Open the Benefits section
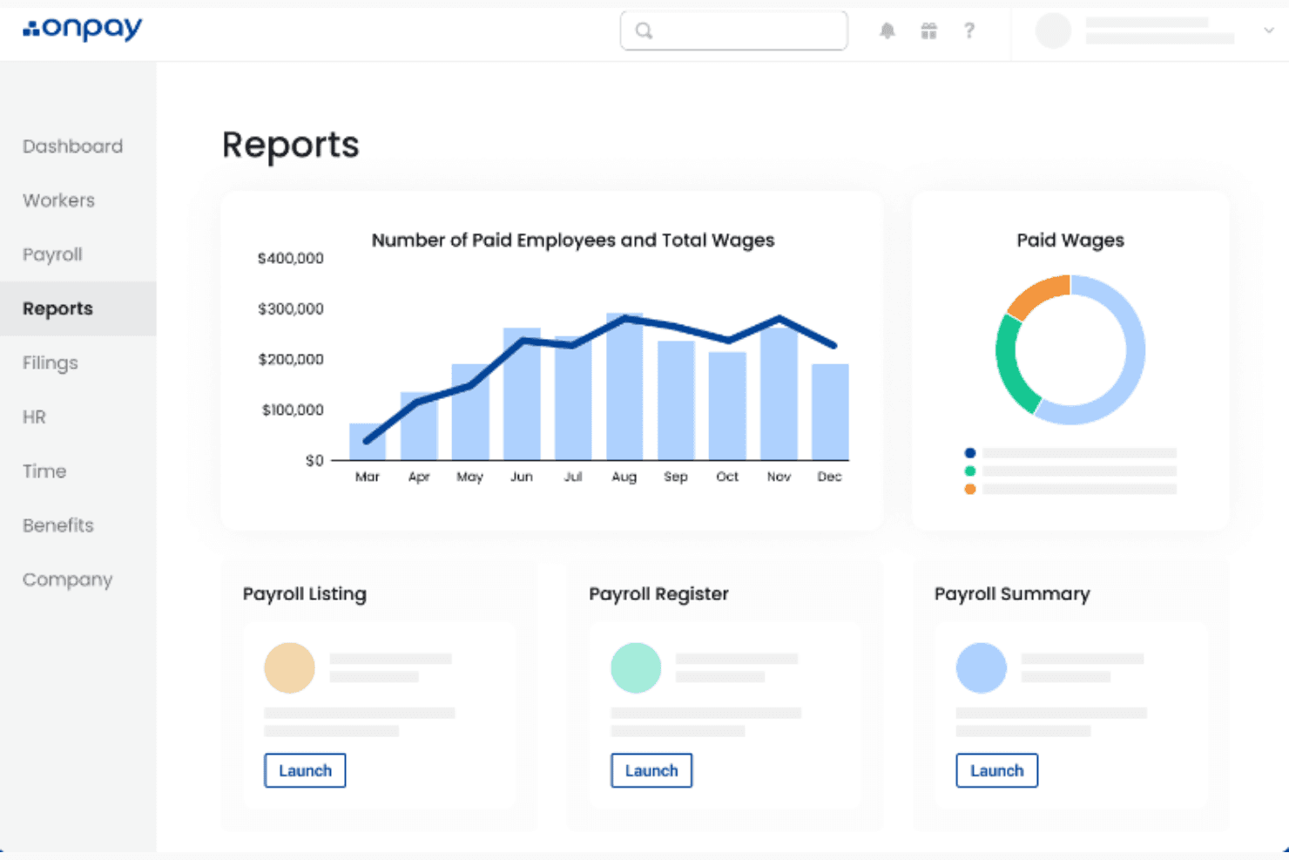 click(x=58, y=525)
